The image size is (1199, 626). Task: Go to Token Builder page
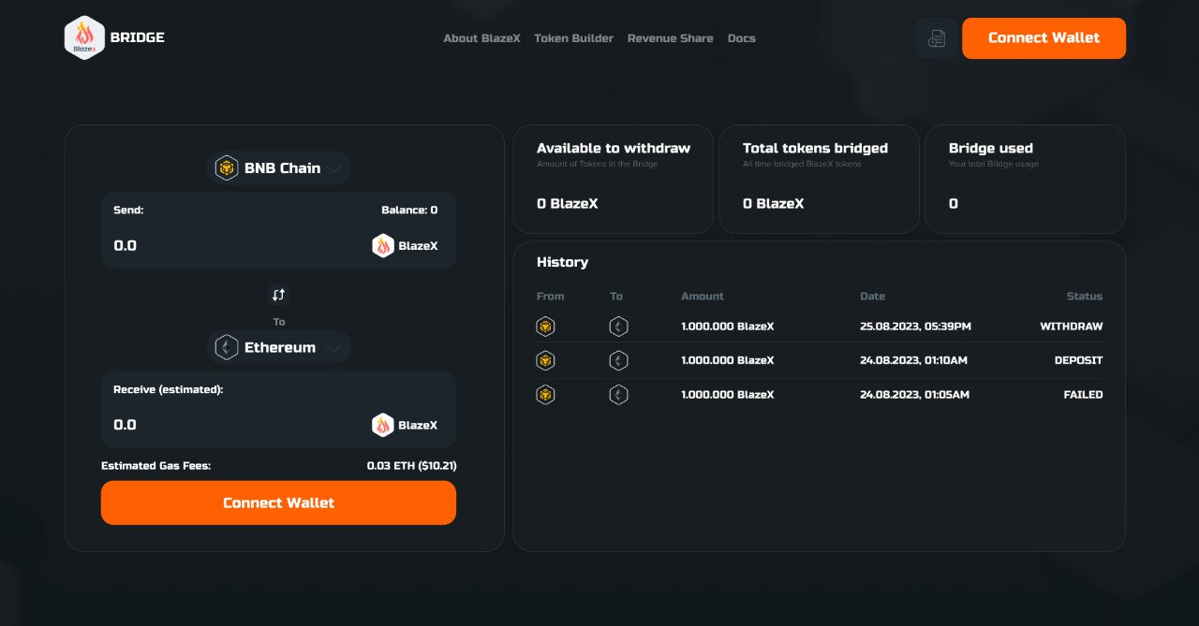[x=573, y=38]
